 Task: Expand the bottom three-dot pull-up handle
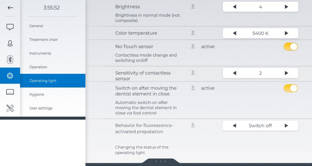pyautogui.click(x=160, y=161)
